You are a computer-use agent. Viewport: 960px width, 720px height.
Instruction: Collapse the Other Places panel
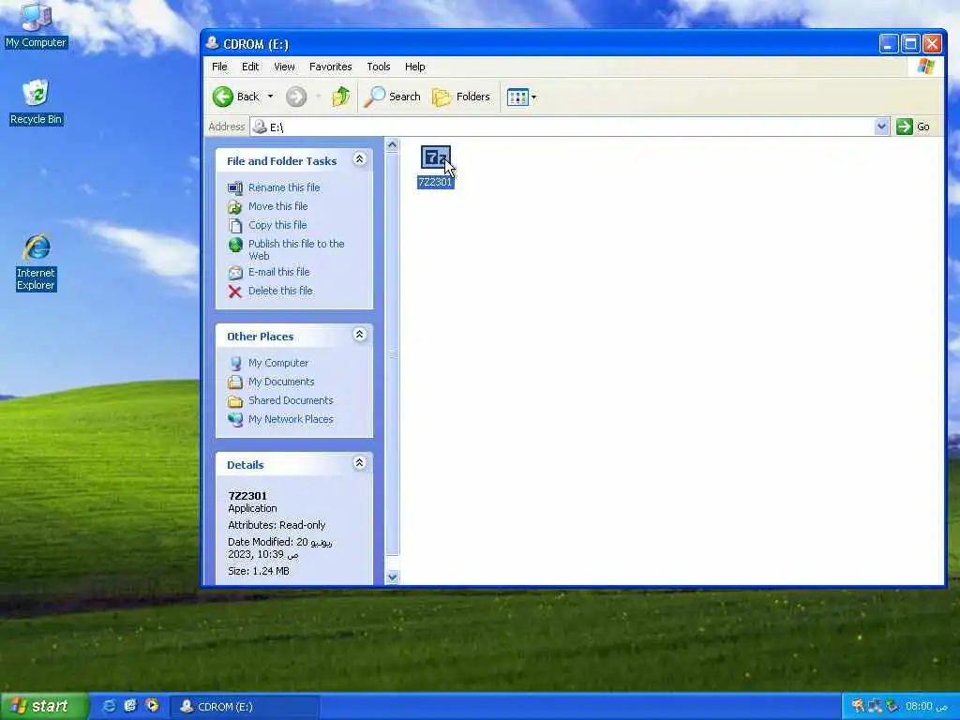[359, 335]
